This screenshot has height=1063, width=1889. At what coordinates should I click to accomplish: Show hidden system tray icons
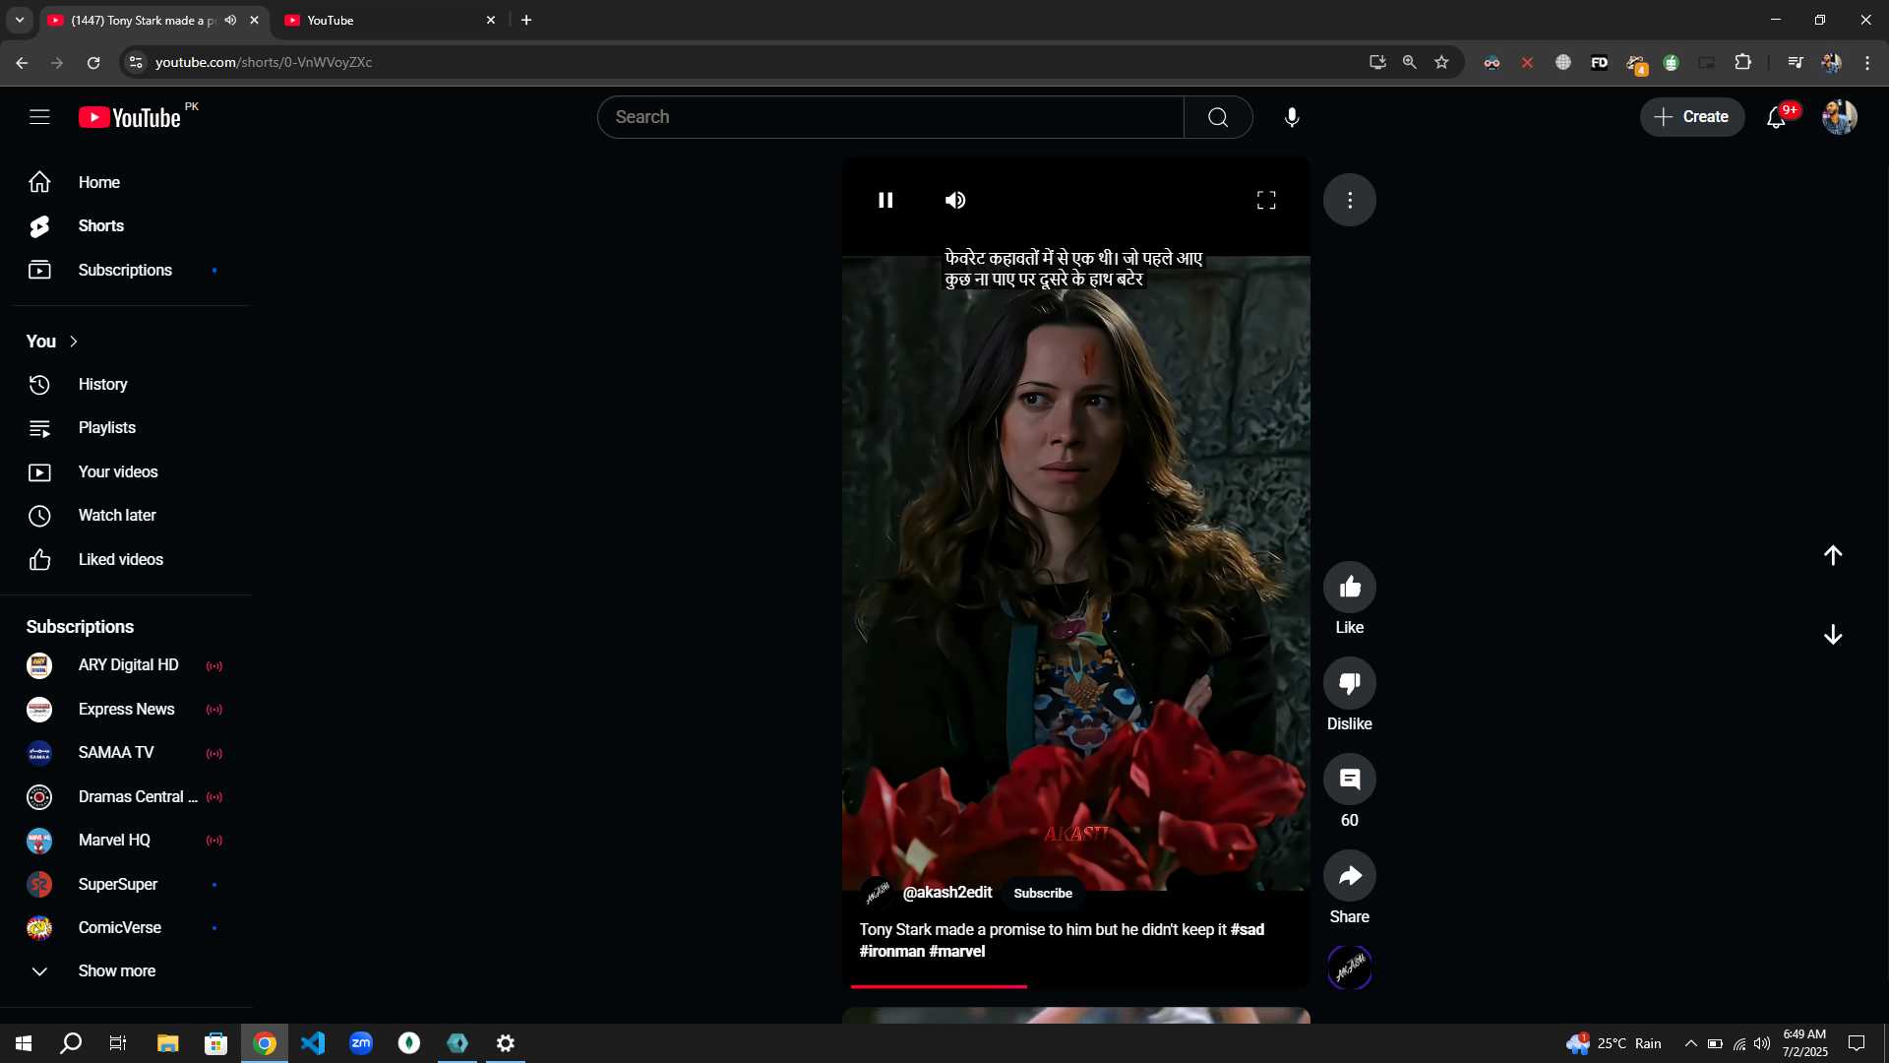pos(1690,1043)
